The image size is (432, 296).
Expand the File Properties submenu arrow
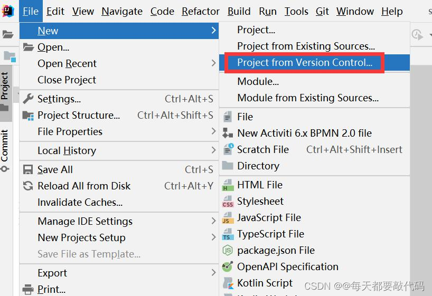213,131
